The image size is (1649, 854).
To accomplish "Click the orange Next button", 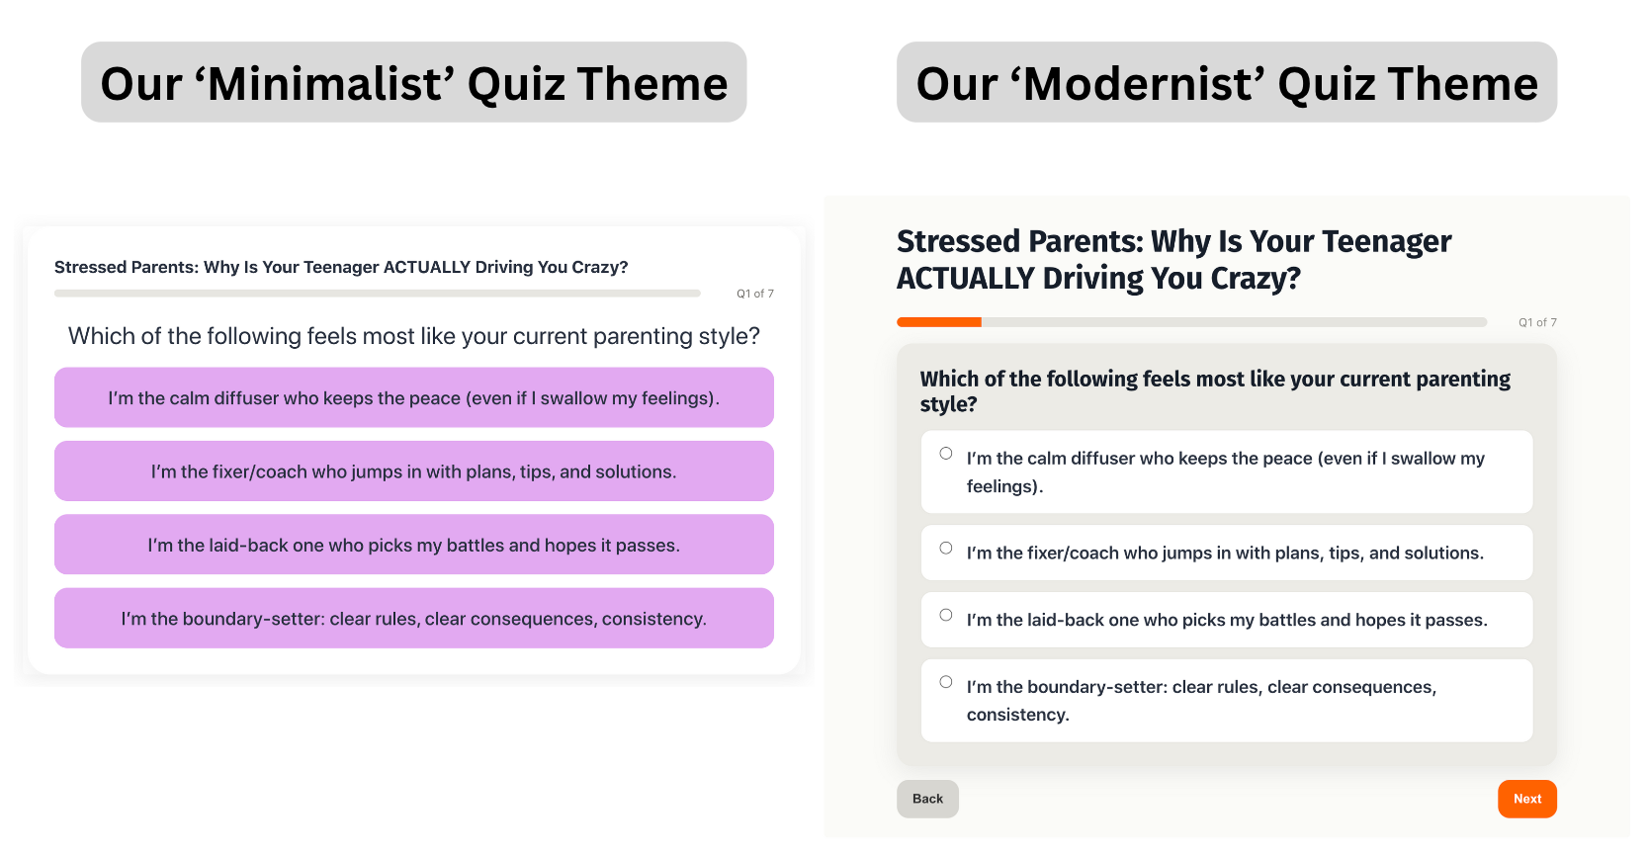I will (x=1527, y=799).
